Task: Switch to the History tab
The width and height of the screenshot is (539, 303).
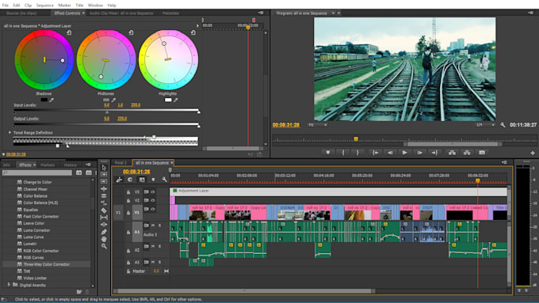Action: click(70, 165)
